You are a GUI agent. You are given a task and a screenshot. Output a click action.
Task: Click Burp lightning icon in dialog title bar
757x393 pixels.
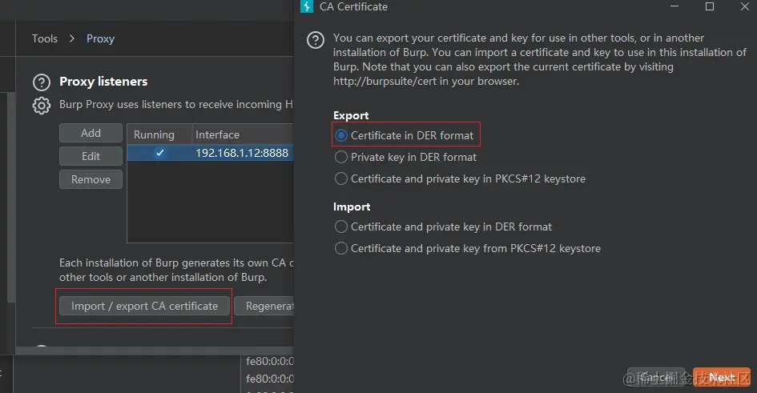[x=307, y=6]
